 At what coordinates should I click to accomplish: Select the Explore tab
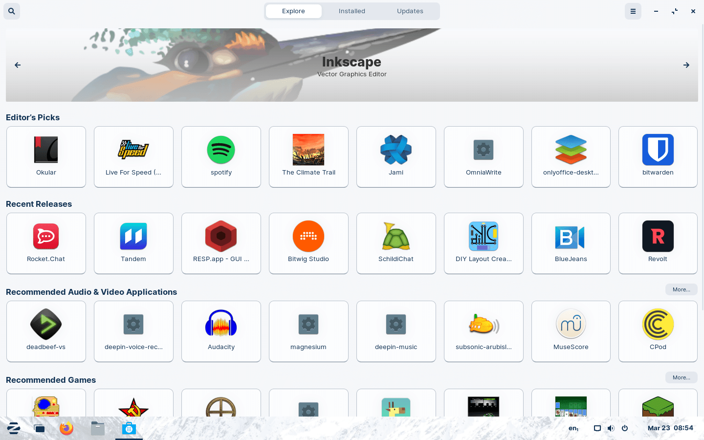[293, 11]
